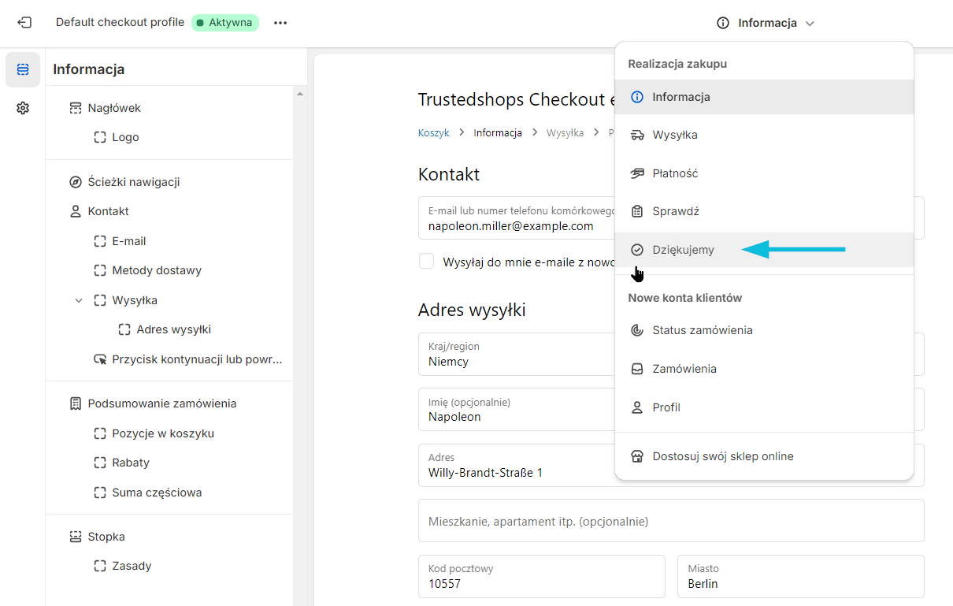Click the Płatność payment icon

[x=637, y=173]
